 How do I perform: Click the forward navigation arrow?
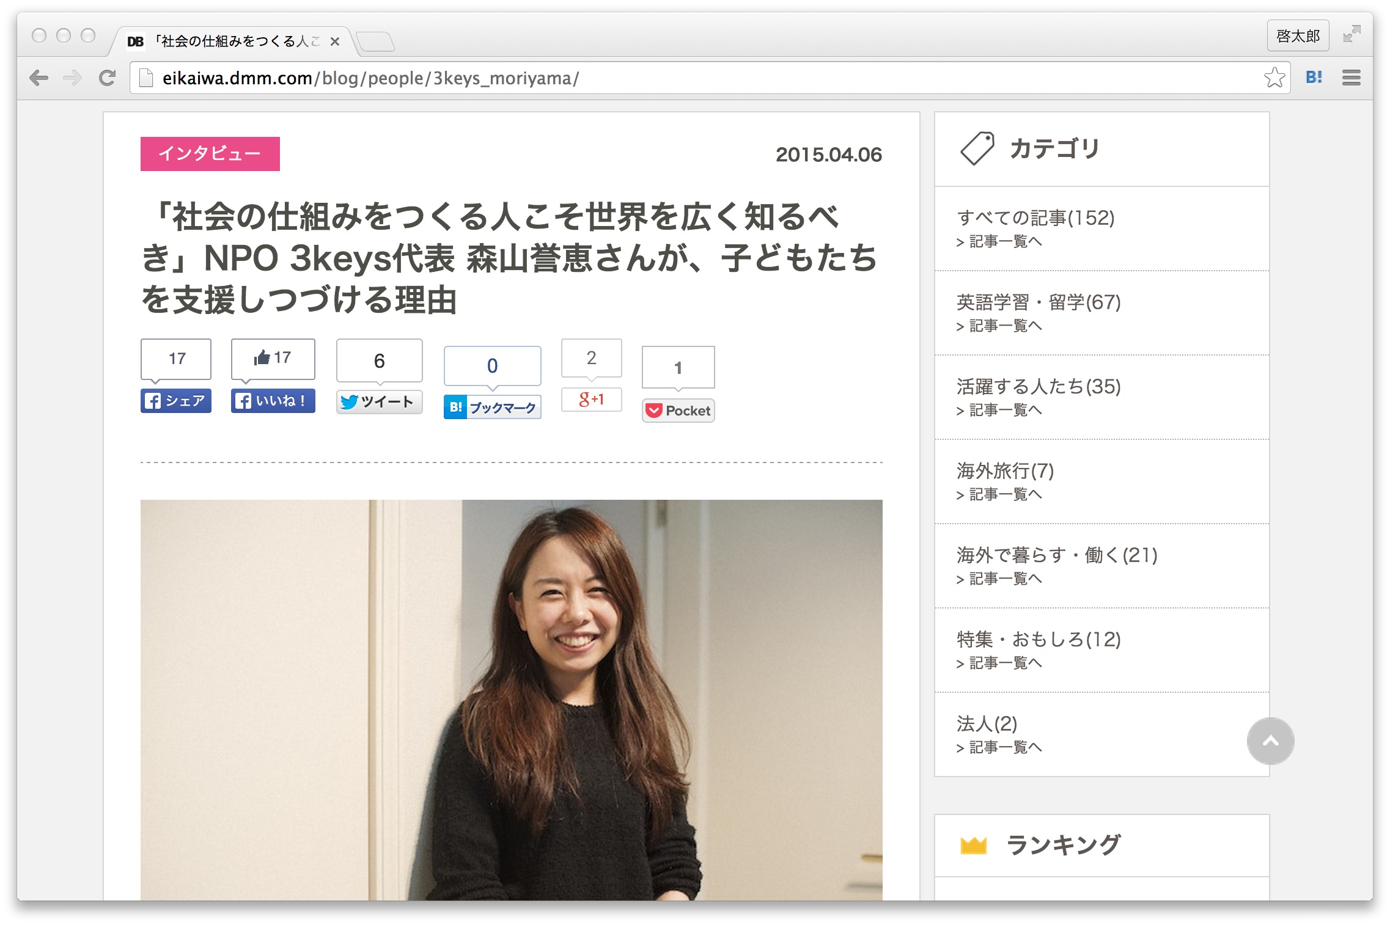click(73, 78)
